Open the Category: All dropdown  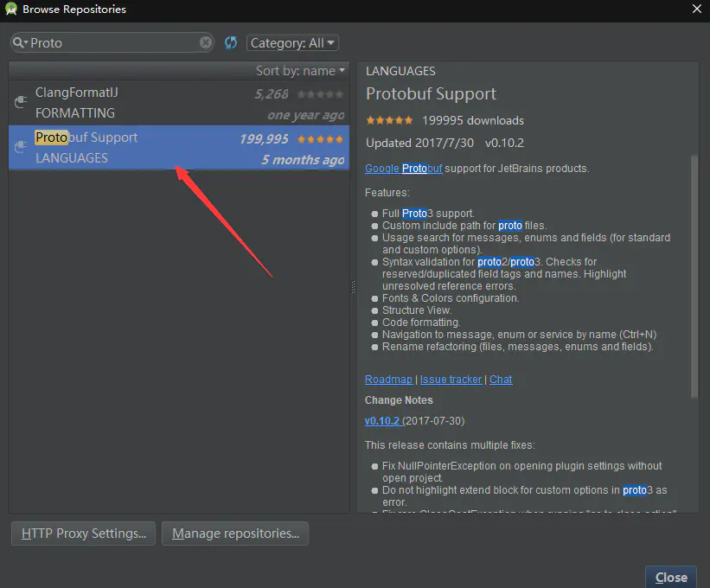(x=292, y=43)
